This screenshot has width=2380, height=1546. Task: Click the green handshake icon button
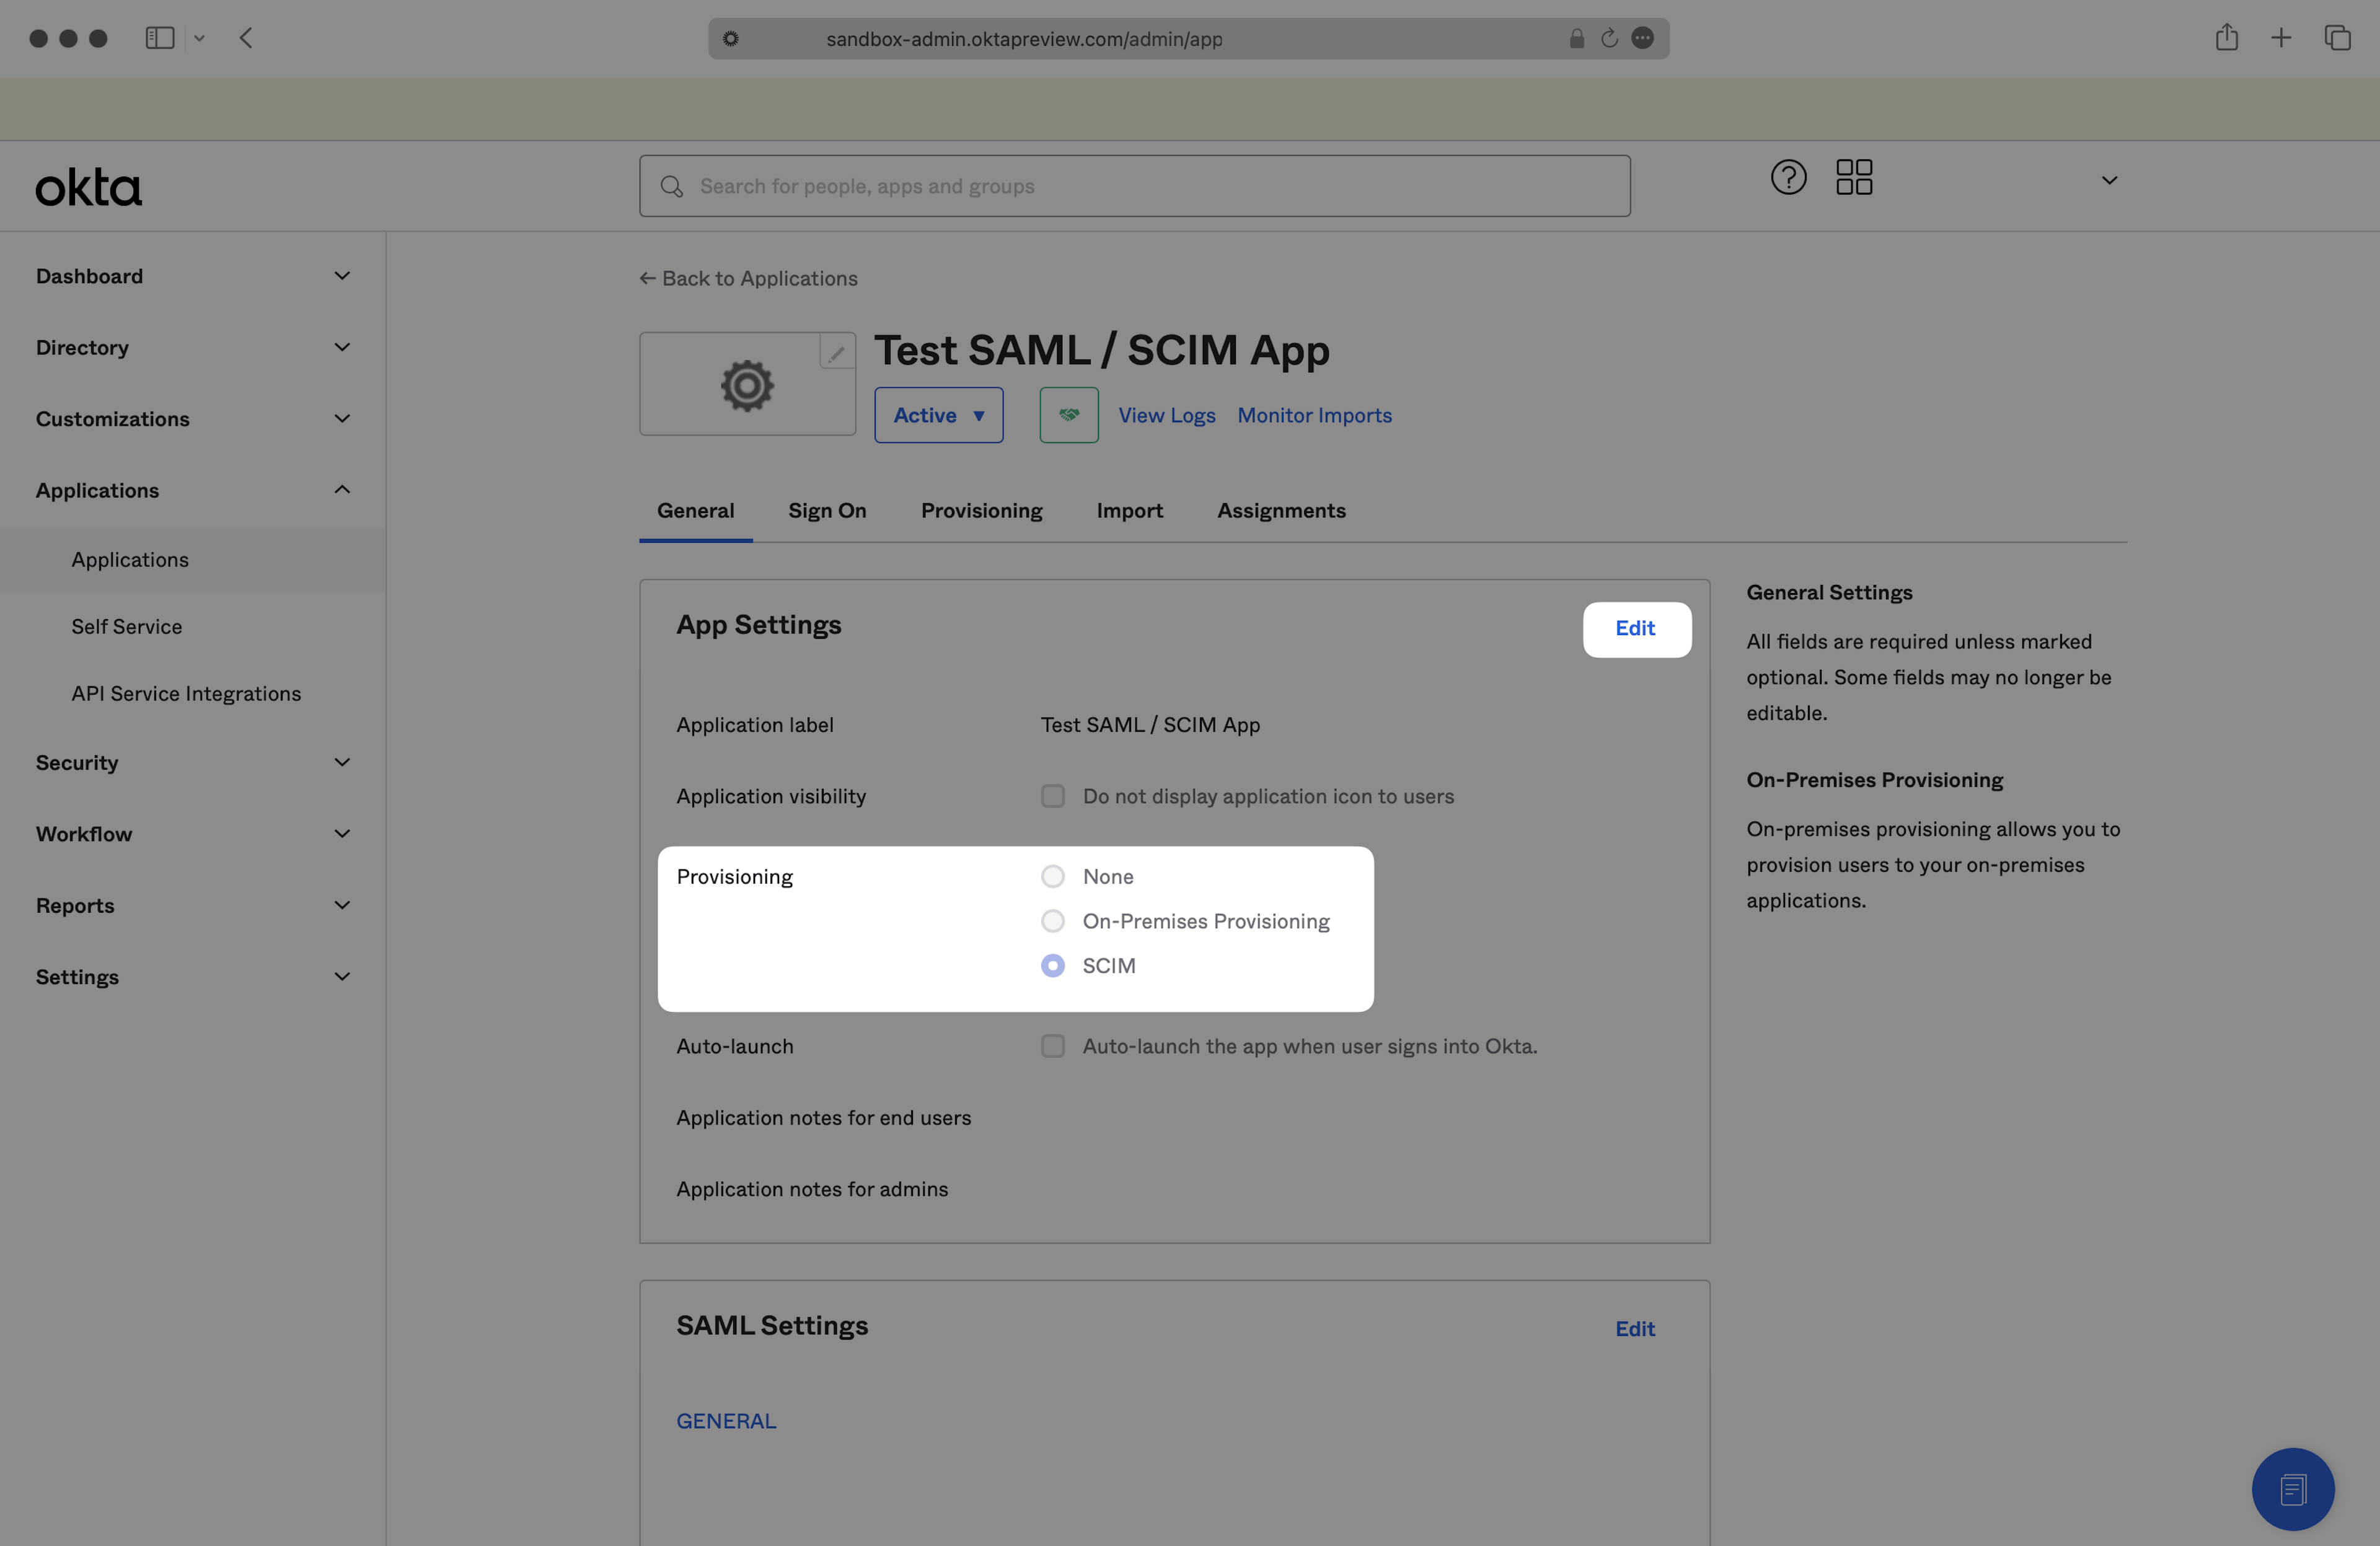click(1068, 415)
